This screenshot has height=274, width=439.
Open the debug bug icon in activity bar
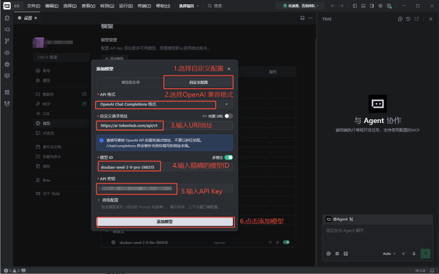7,64
